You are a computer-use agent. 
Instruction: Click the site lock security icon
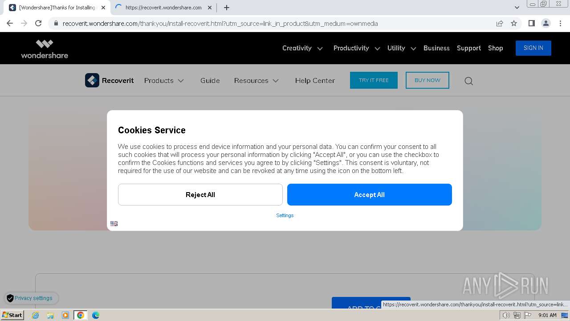pos(56,23)
